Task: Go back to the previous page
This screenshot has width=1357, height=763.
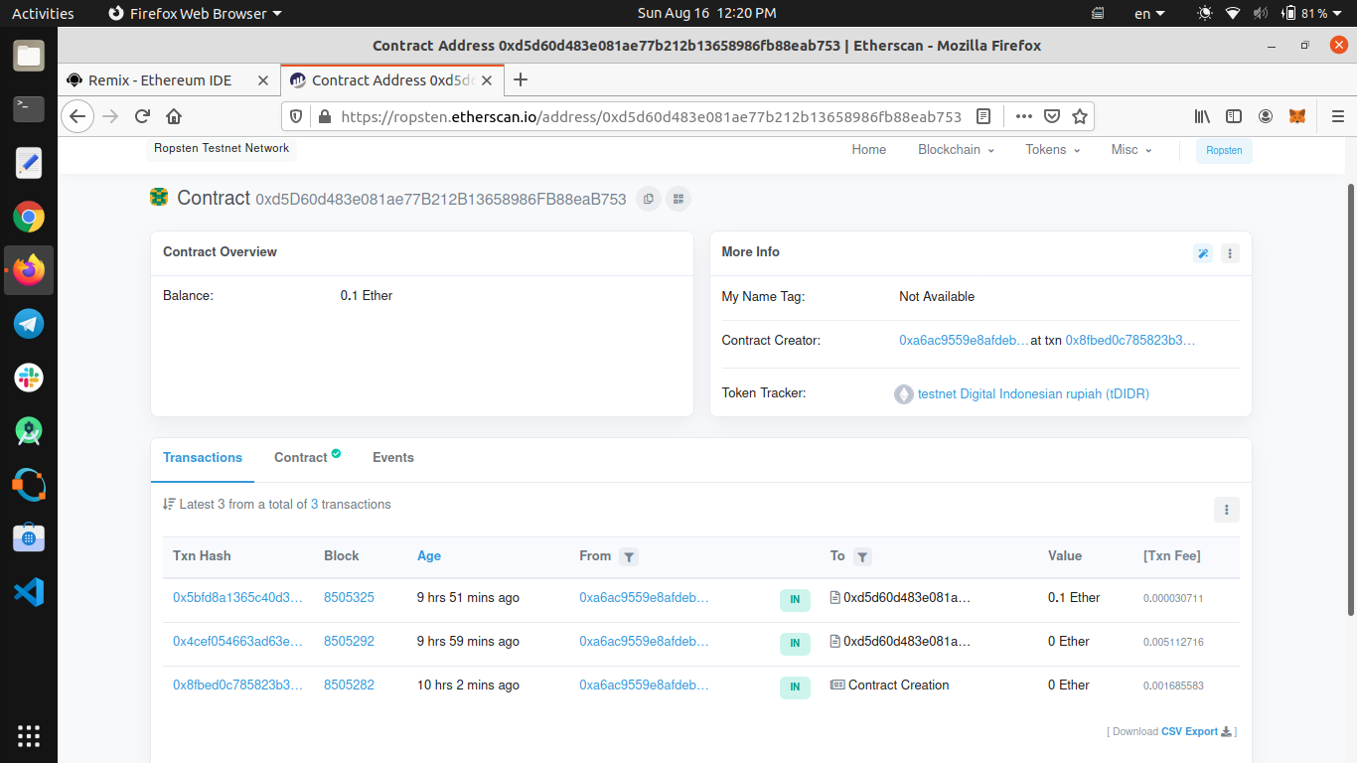Action: 77,116
